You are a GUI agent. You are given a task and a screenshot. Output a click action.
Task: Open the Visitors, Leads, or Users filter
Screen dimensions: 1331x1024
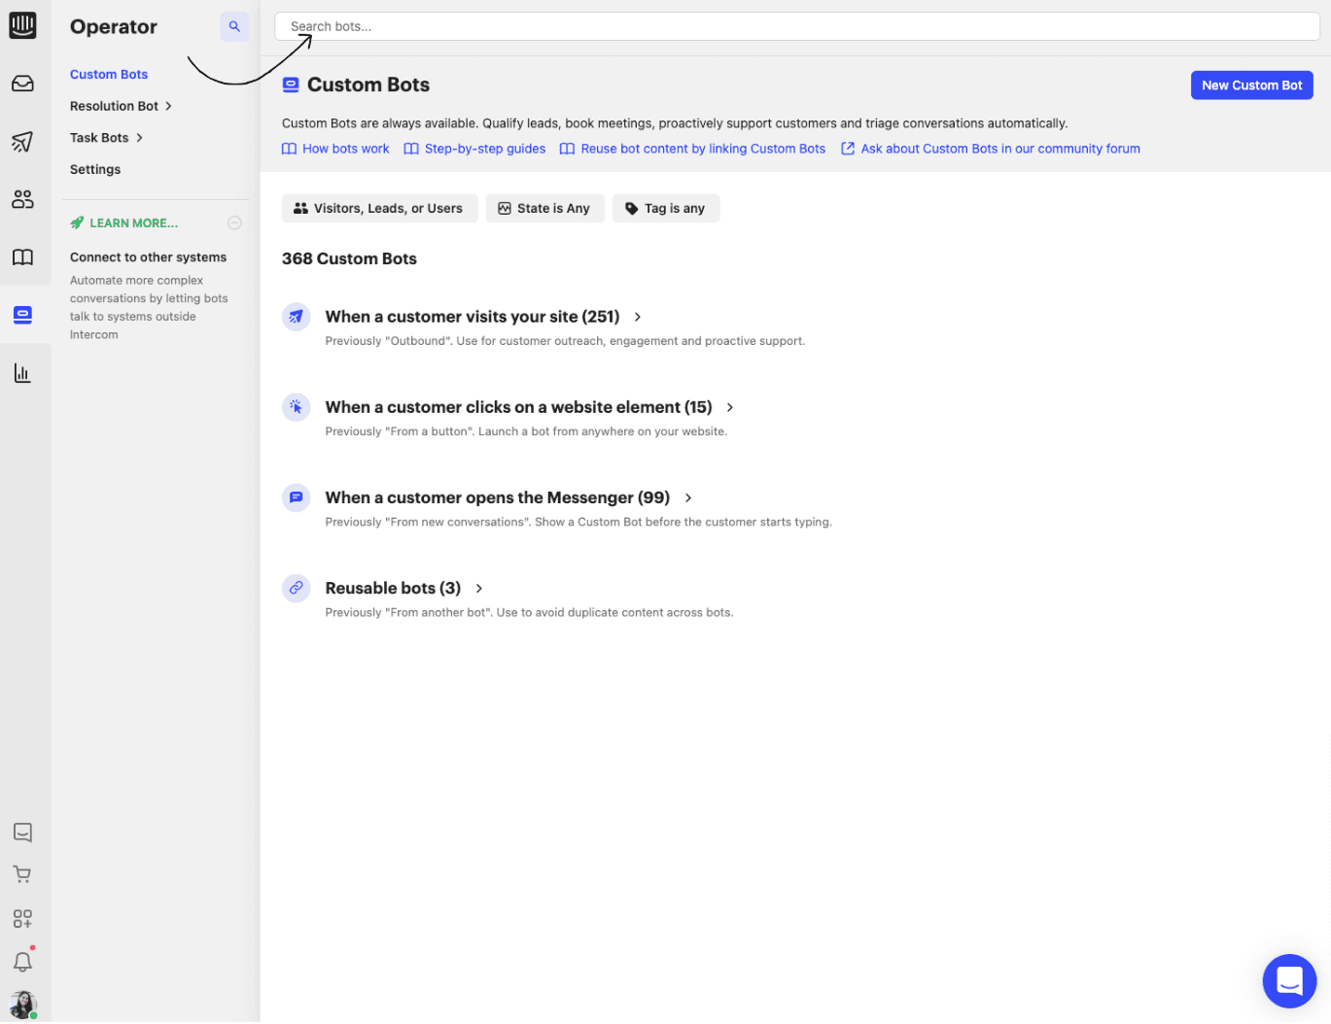(x=379, y=208)
